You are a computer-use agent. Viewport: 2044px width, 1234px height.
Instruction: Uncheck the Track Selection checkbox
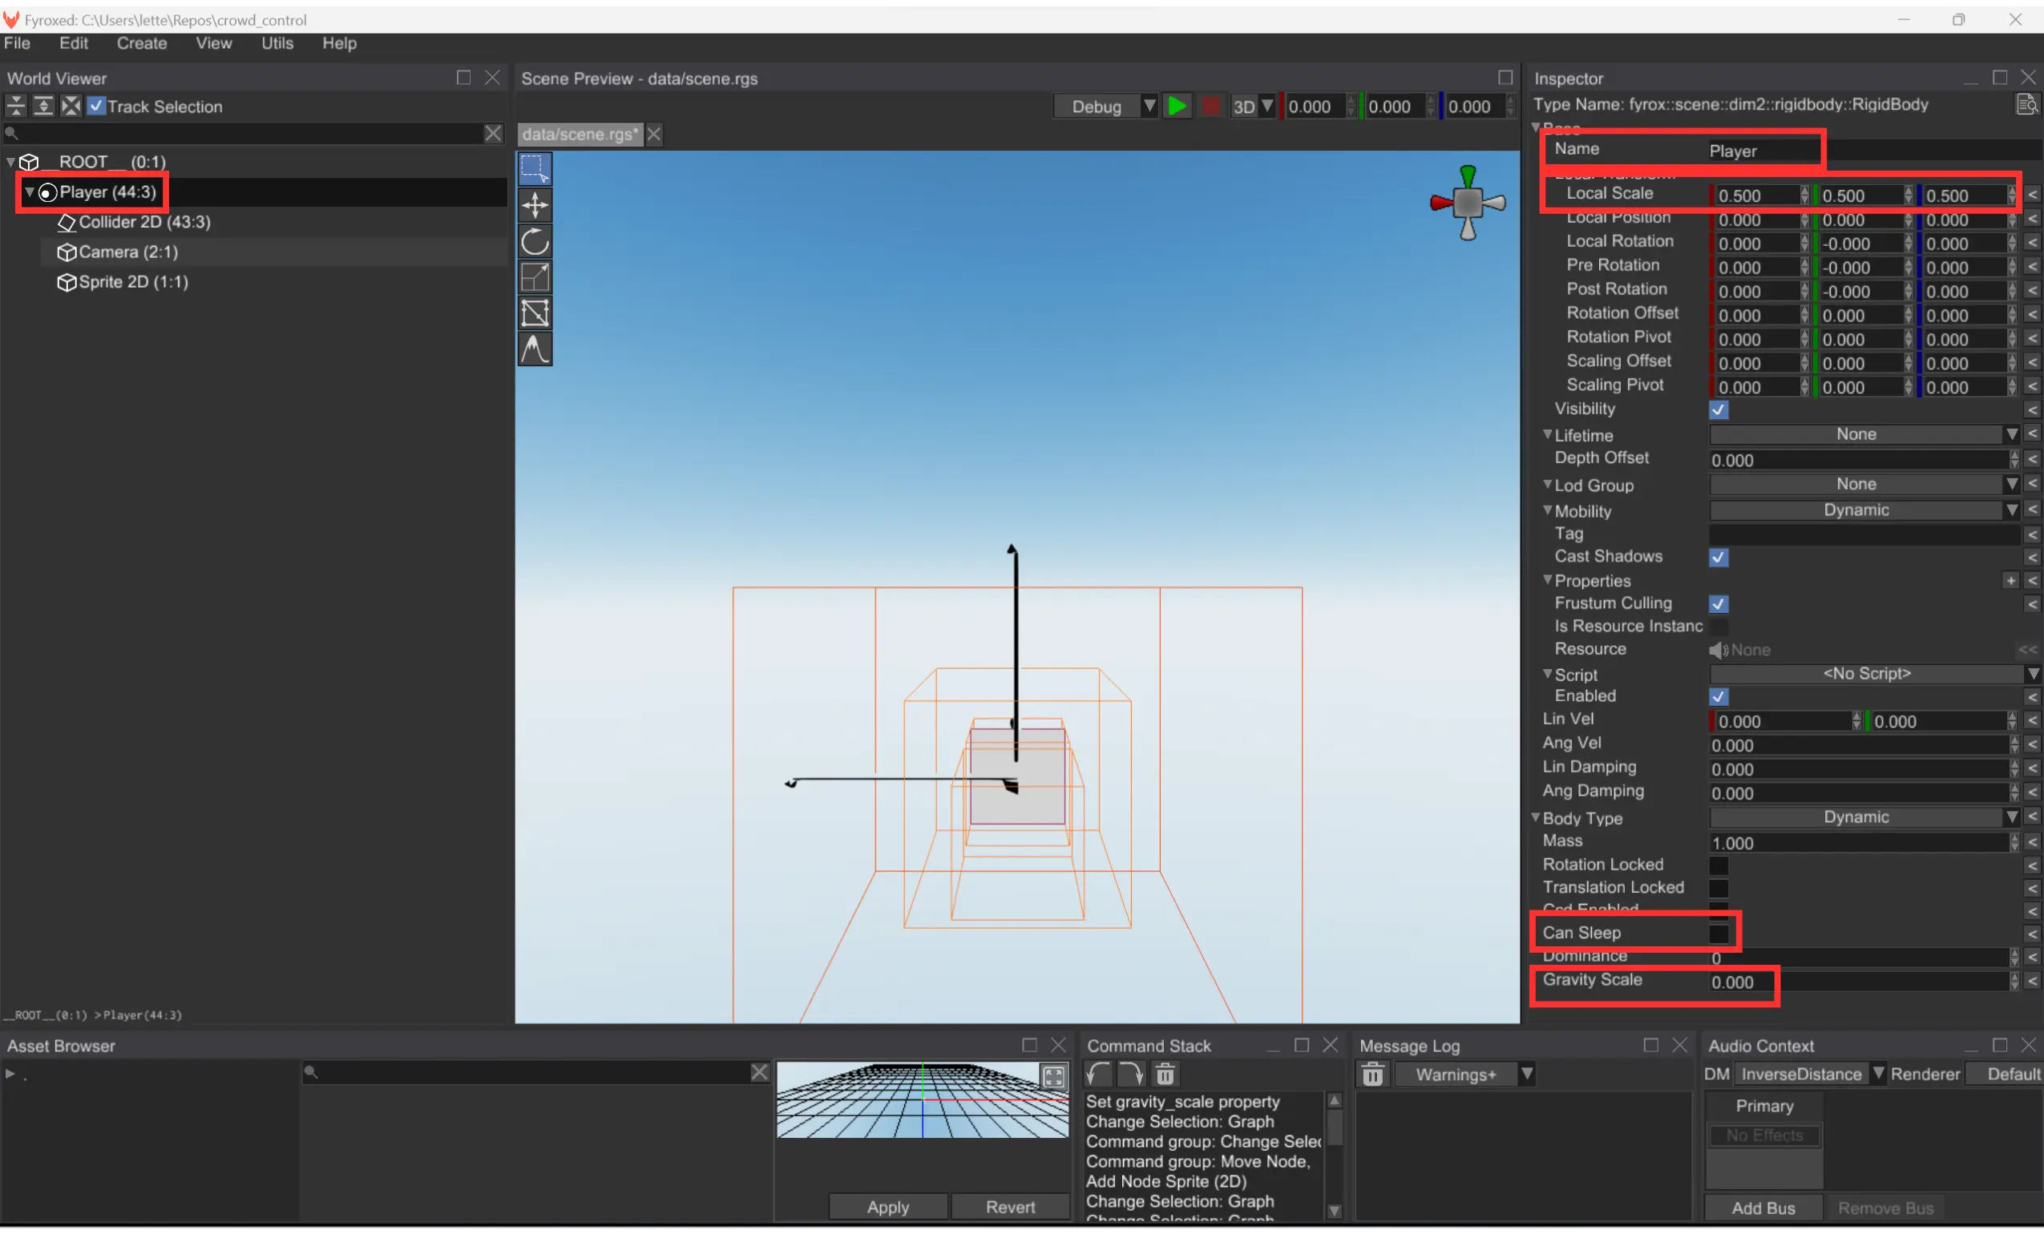pyautogui.click(x=97, y=106)
